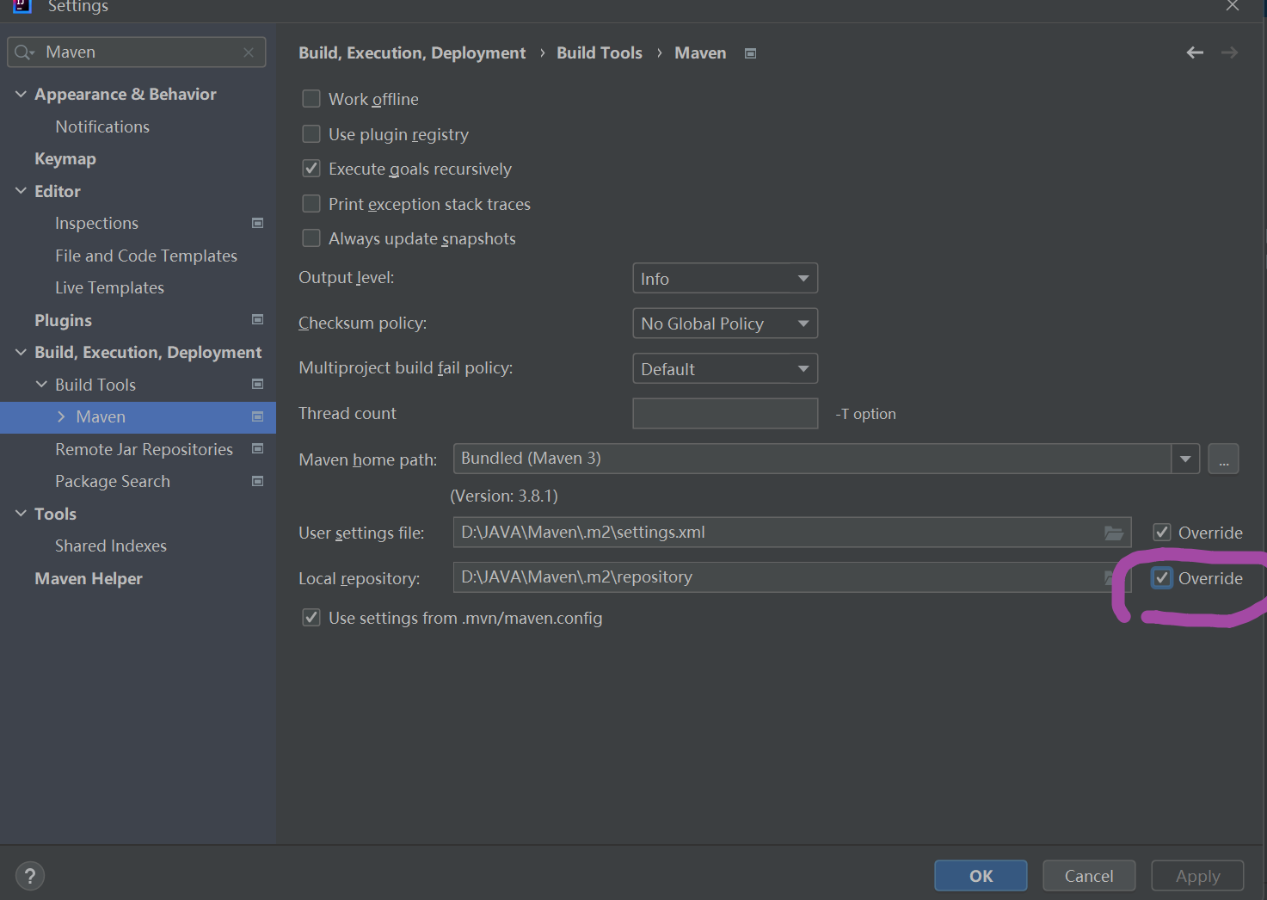Open Package Search settings
The width and height of the screenshot is (1267, 900).
(113, 481)
